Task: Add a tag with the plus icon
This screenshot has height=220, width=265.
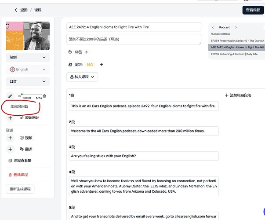Action: pyautogui.click(x=87, y=52)
